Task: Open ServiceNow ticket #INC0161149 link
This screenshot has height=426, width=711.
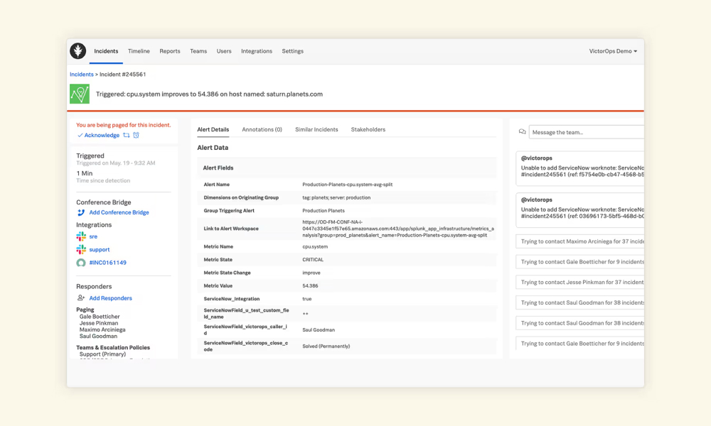Action: [108, 263]
